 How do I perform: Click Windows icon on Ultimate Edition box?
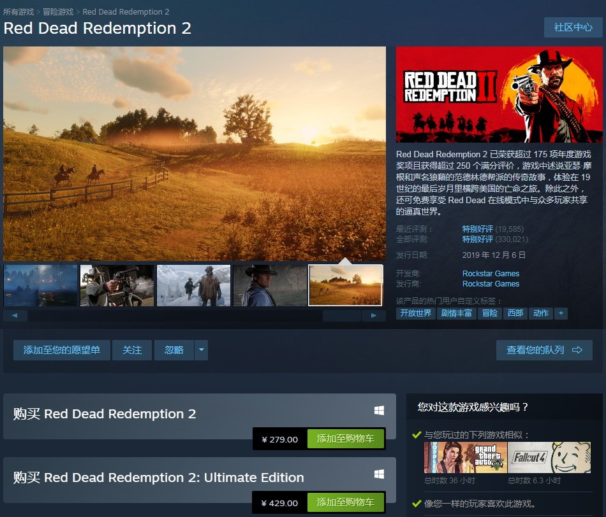coord(379,474)
